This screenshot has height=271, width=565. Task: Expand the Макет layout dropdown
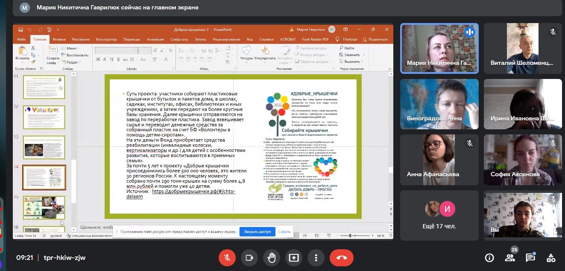click(x=70, y=48)
